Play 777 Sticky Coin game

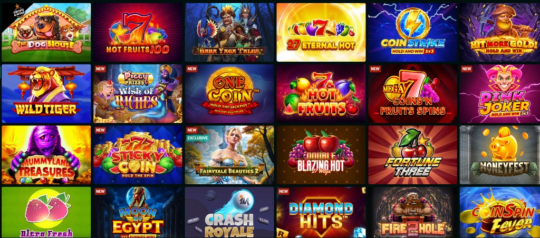pyautogui.click(x=138, y=155)
